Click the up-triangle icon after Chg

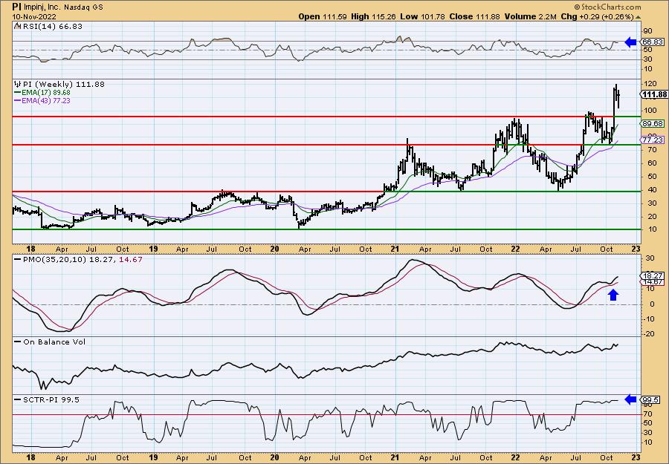638,17
